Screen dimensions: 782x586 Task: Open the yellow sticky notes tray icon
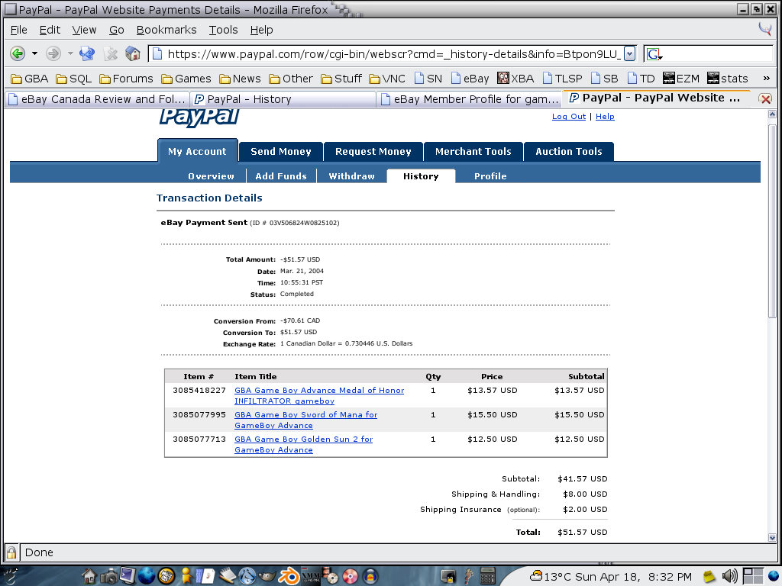point(709,577)
